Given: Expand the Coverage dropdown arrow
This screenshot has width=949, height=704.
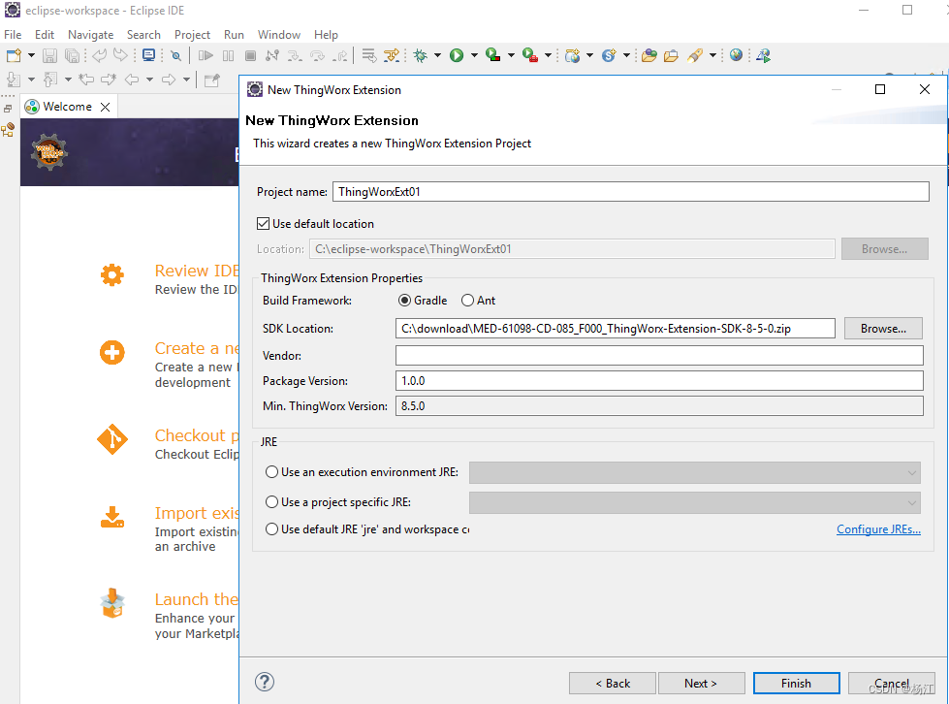Looking at the screenshot, I should click(512, 55).
